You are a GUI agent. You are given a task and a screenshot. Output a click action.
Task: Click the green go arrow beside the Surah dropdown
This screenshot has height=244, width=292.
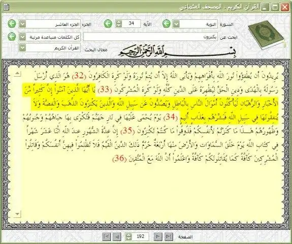pyautogui.click(x=166, y=24)
